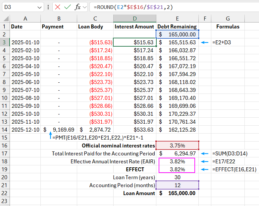Select date cell 2025-06-10
The height and width of the screenshot is (206, 259).
[25, 82]
